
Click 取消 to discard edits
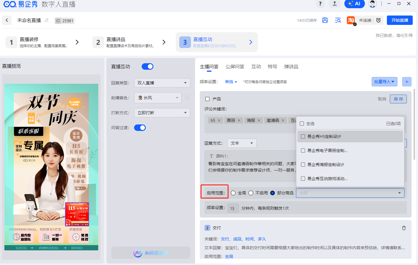(x=382, y=99)
